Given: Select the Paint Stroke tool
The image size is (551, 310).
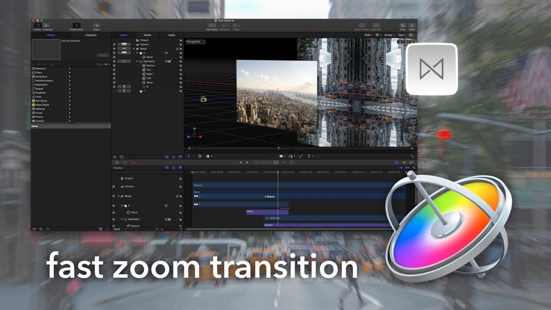Looking at the screenshot, I should pos(301,156).
